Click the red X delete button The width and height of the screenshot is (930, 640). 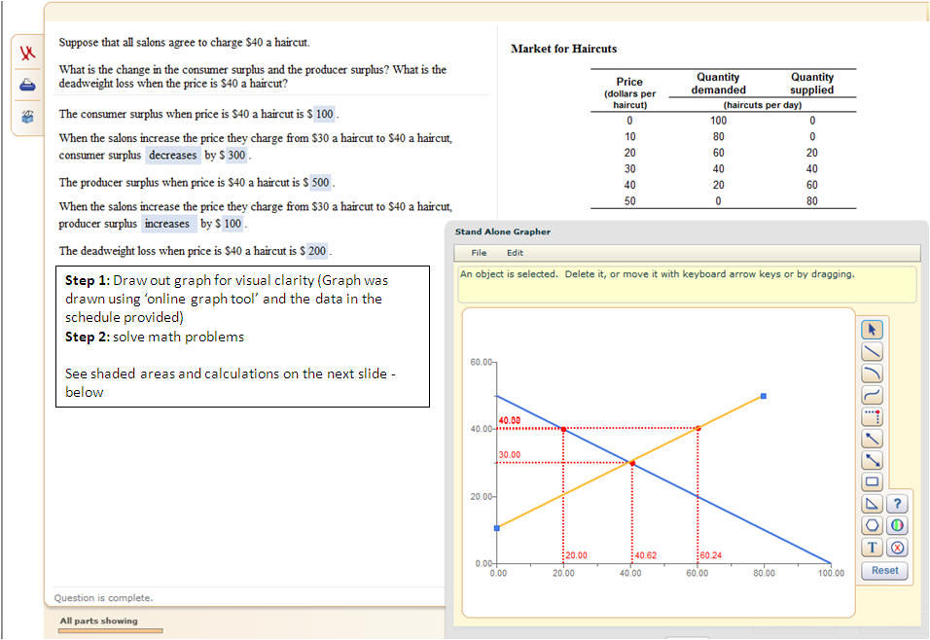pos(898,547)
